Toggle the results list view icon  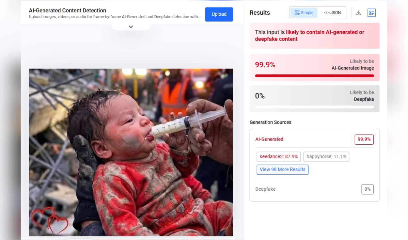pyautogui.click(x=371, y=13)
